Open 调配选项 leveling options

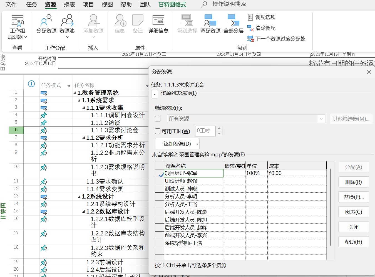point(262,17)
